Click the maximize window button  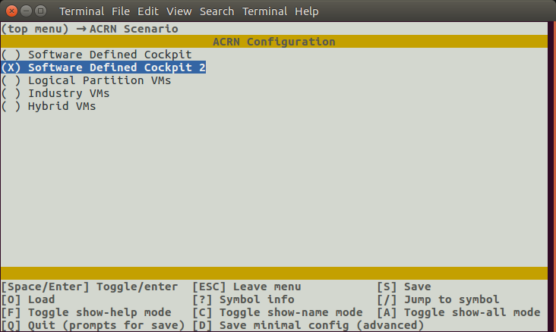pos(40,11)
